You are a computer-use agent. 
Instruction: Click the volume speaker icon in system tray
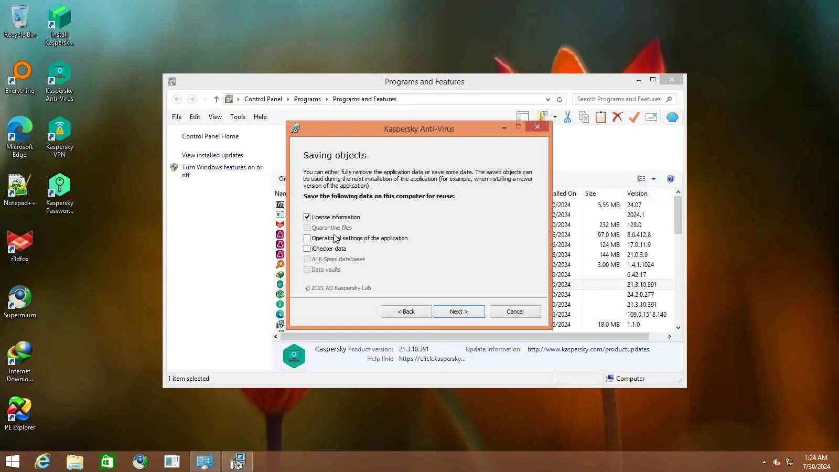pos(777,462)
